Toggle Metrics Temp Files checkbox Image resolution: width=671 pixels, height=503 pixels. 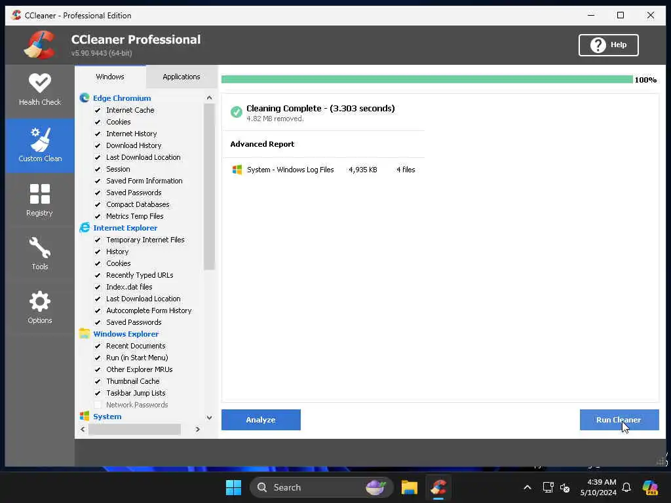(x=98, y=216)
